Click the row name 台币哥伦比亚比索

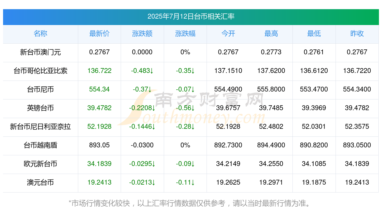[40, 71]
